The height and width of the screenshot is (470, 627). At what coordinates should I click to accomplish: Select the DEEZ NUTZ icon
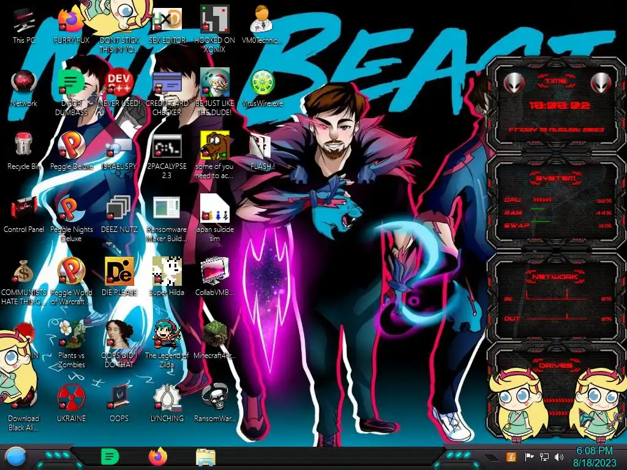(119, 208)
